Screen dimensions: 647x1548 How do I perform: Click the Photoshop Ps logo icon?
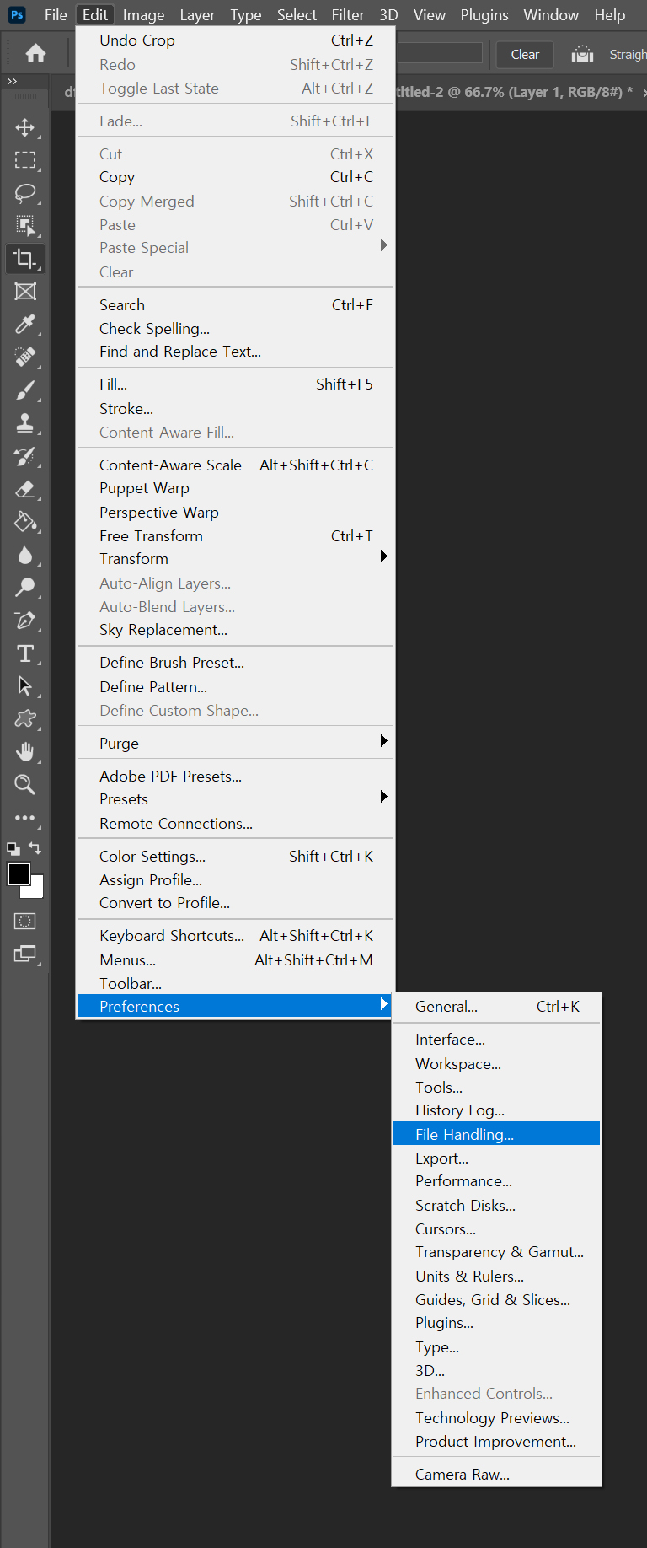17,15
